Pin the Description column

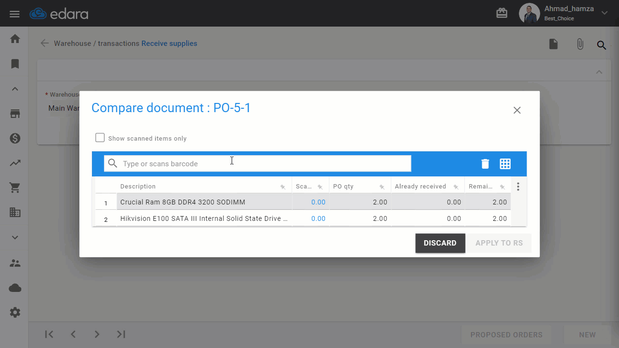click(283, 187)
